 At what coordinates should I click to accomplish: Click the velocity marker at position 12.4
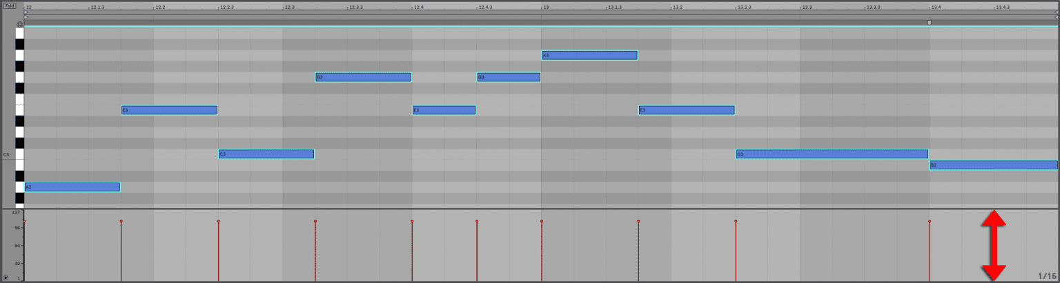(x=412, y=221)
